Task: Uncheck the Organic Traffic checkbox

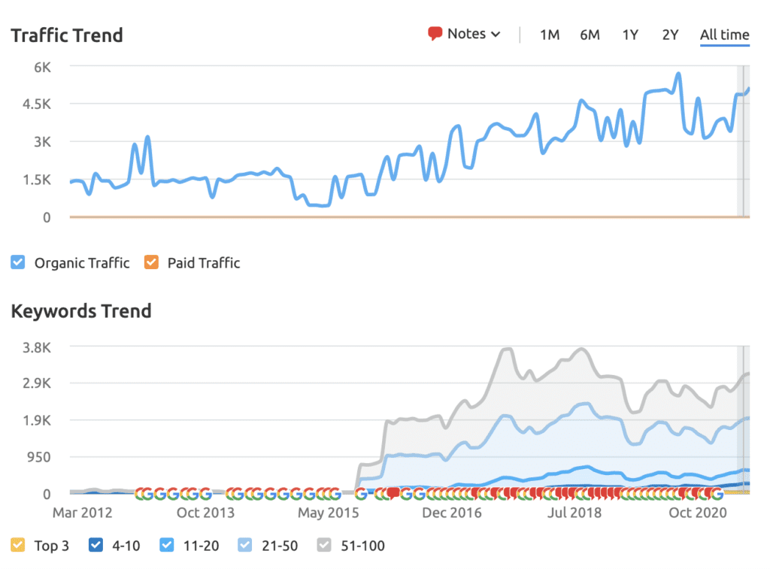Action: [18, 262]
